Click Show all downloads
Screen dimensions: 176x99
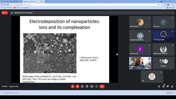[169, 93]
